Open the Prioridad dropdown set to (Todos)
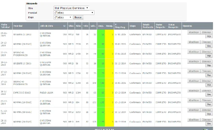This screenshot has width=214, height=130. (x=74, y=13)
